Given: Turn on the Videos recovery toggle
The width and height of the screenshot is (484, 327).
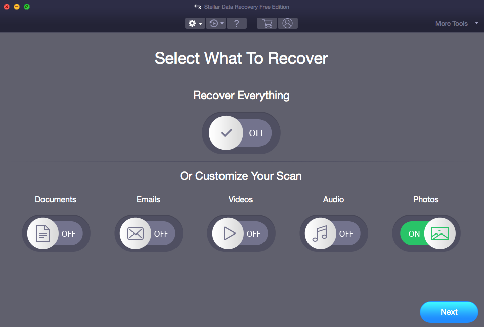Looking at the screenshot, I should click(x=241, y=233).
